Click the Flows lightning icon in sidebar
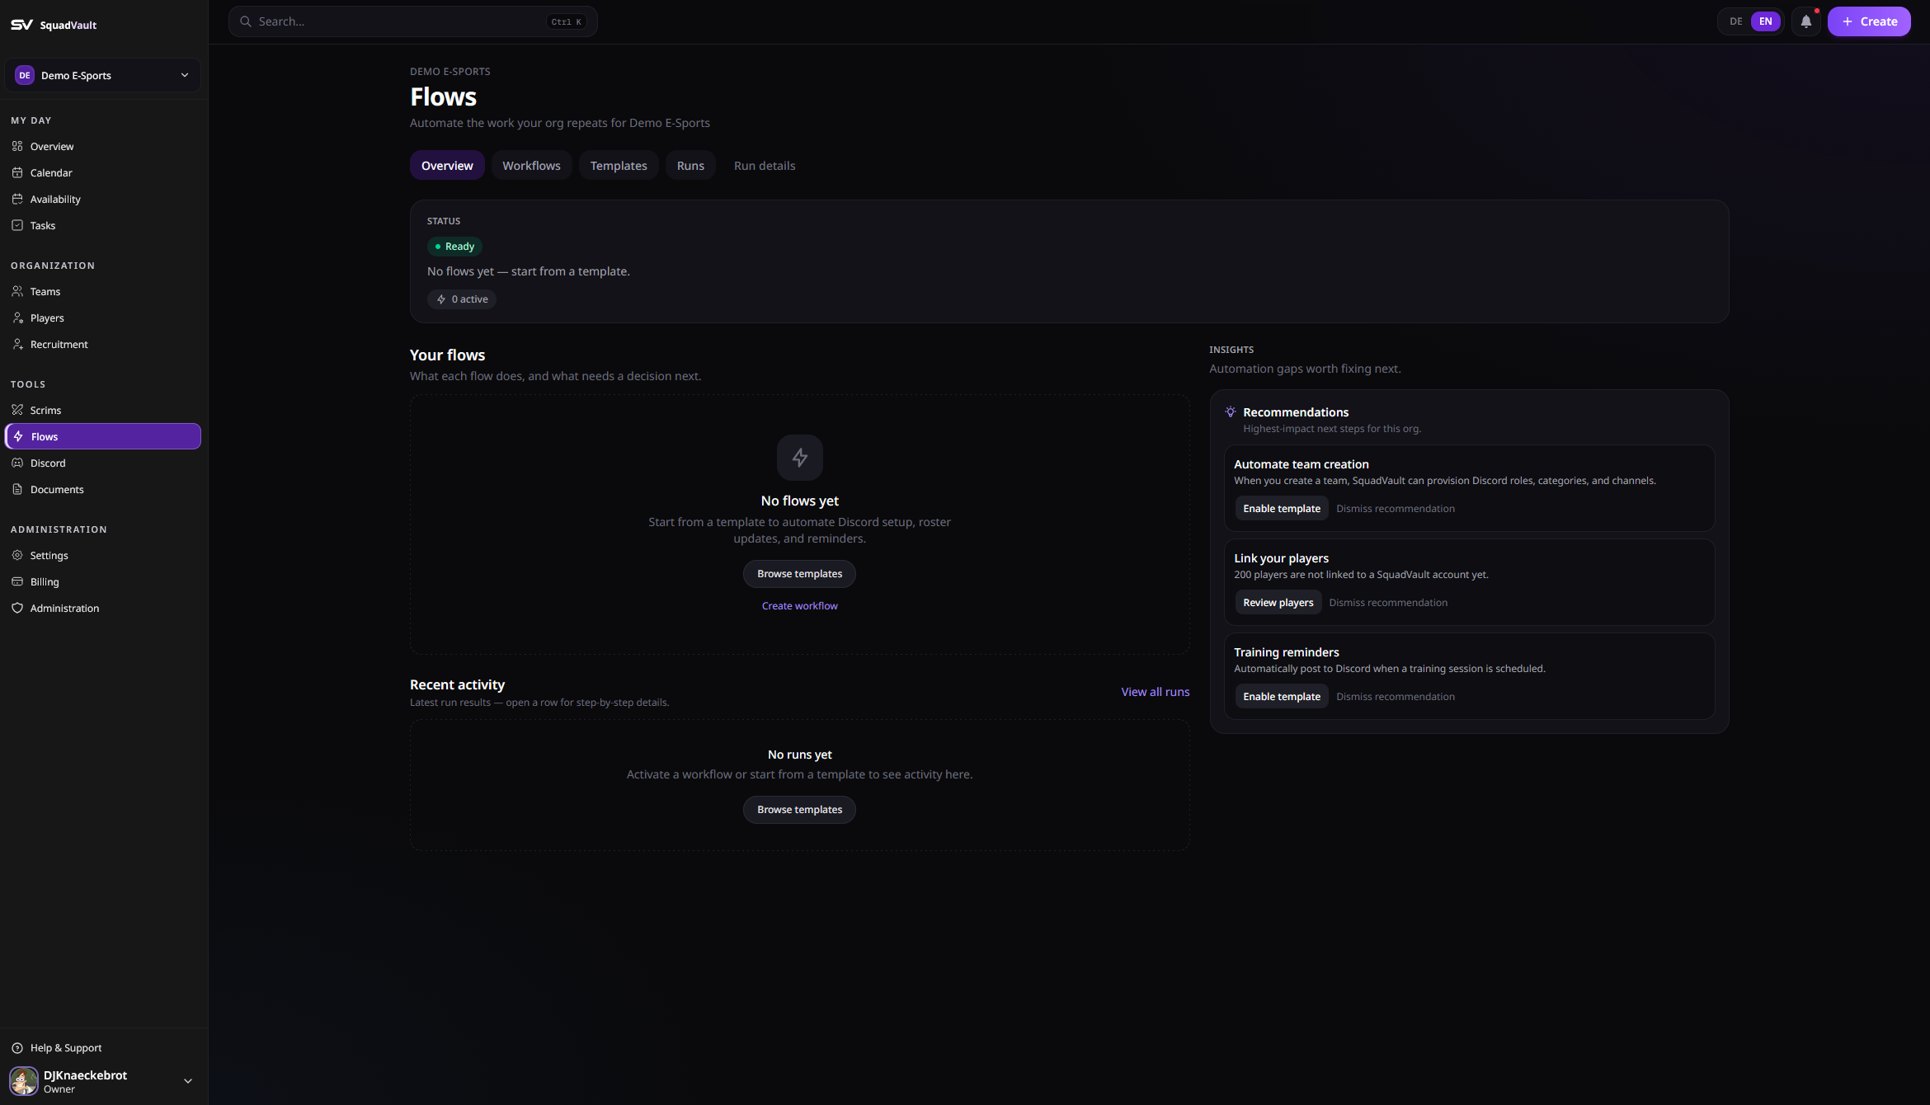1930x1105 pixels. click(x=18, y=436)
